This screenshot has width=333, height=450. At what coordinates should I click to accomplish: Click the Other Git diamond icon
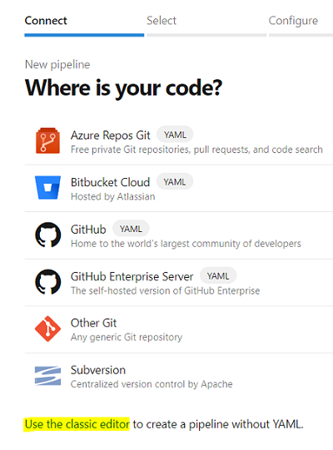tap(47, 329)
